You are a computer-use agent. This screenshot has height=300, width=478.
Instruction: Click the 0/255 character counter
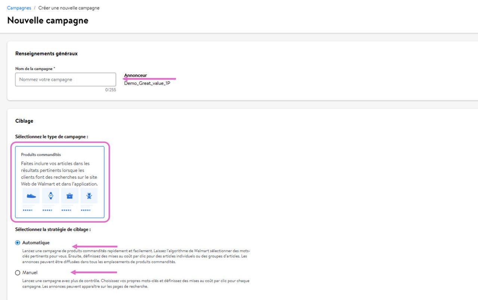(x=111, y=90)
